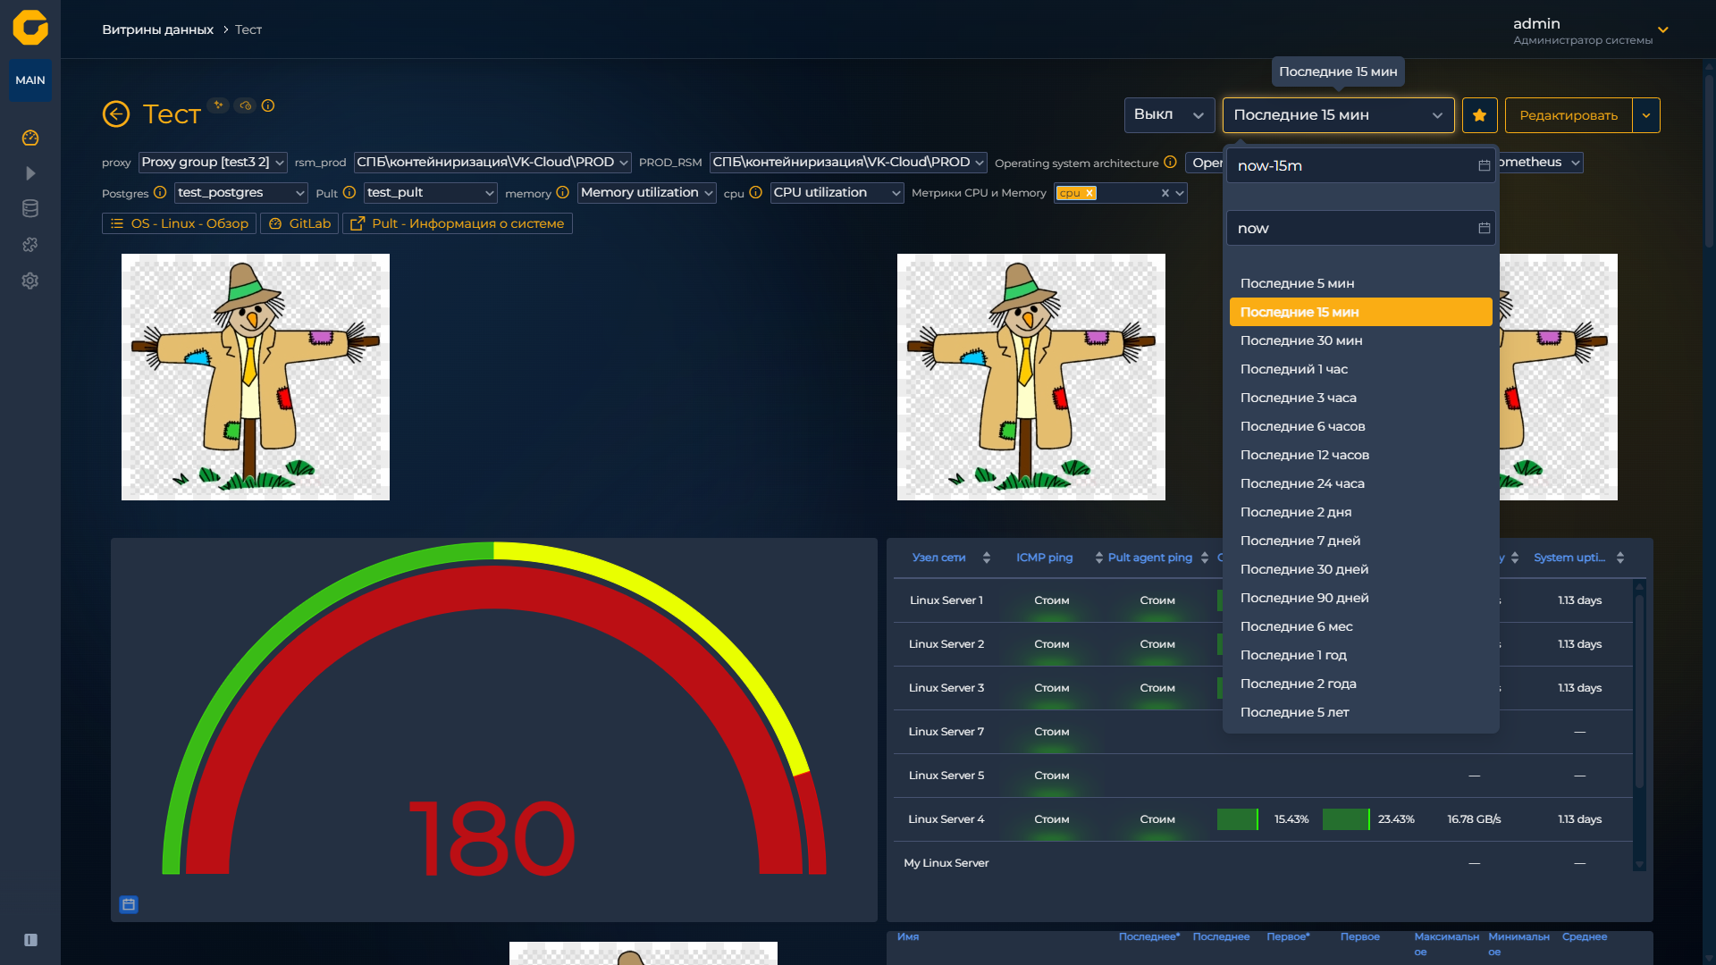Open the test_postgres dropdown
Screen dimensions: 1716x965
[241, 193]
